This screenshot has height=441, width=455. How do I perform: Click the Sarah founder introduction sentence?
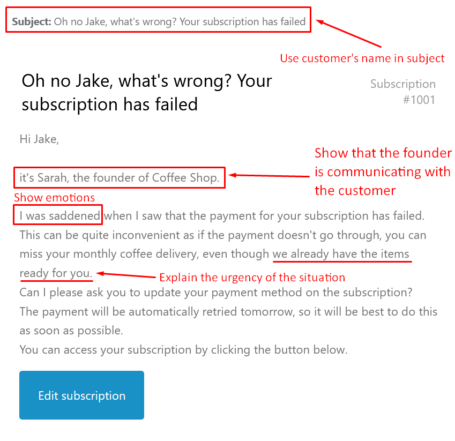click(x=120, y=177)
